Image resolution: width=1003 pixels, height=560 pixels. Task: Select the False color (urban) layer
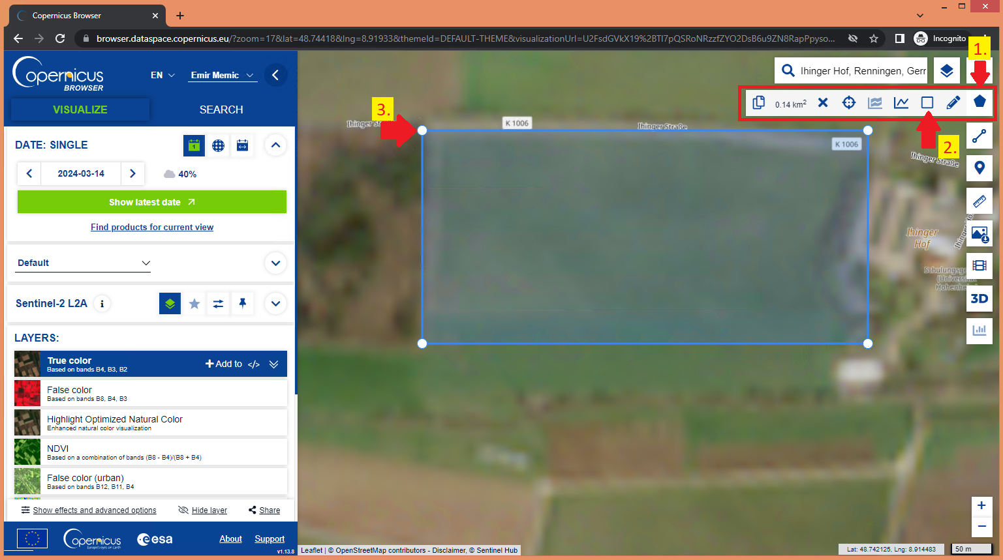[x=151, y=481]
